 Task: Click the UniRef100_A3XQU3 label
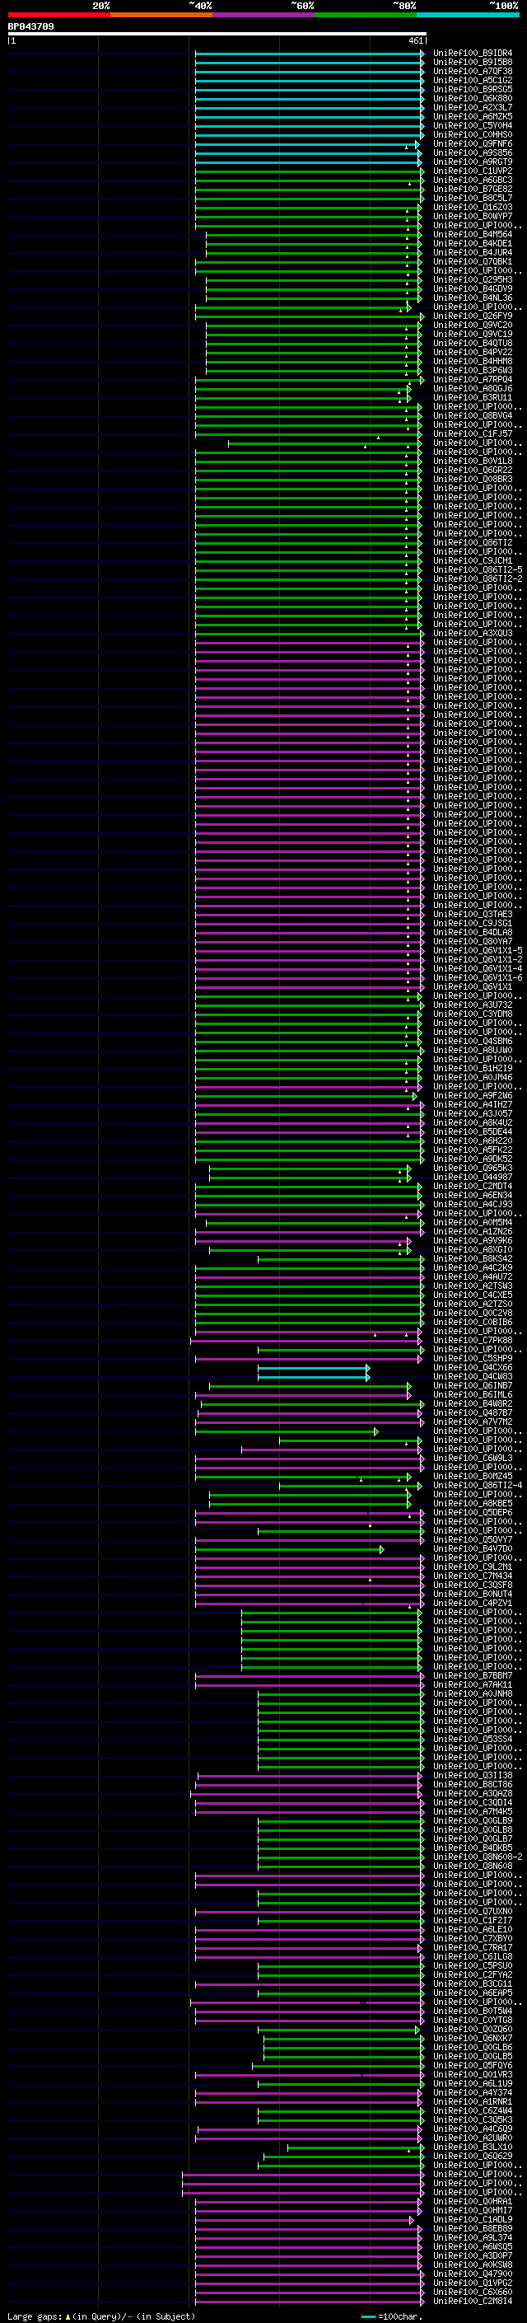pos(472,633)
